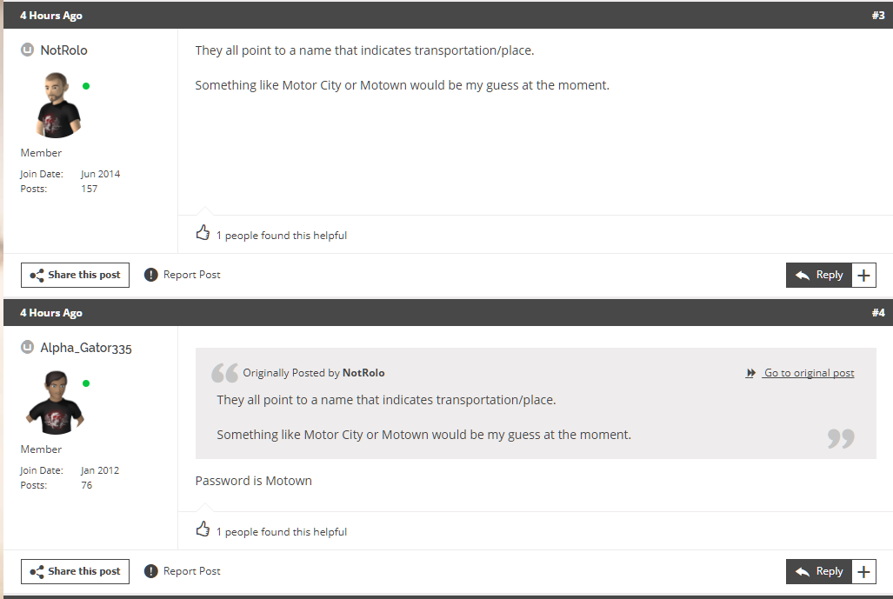893x599 pixels.
Task: Click Alpha_Gator335's avatar image
Action: (56, 403)
